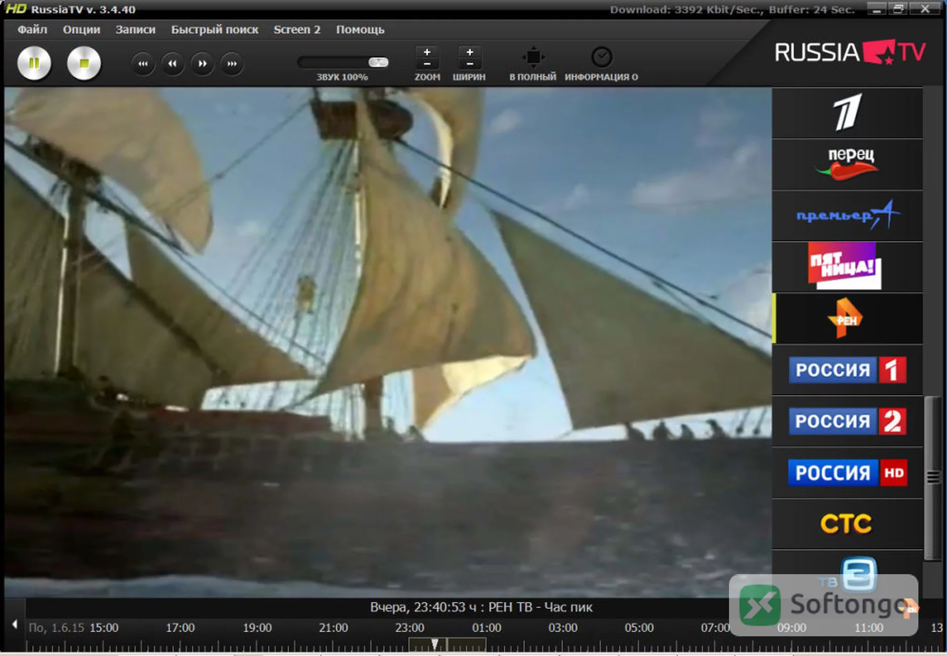Click the channel list scrollbar handle
The height and width of the screenshot is (656, 947).
(932, 478)
